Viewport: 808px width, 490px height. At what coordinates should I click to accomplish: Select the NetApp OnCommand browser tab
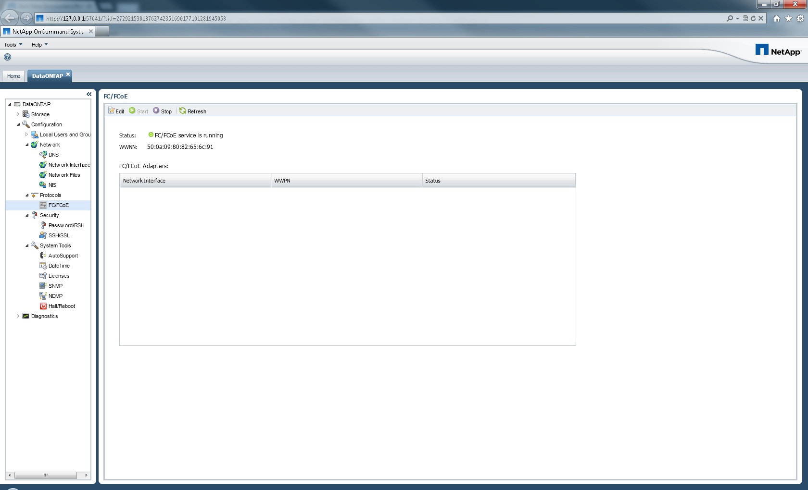[48, 31]
